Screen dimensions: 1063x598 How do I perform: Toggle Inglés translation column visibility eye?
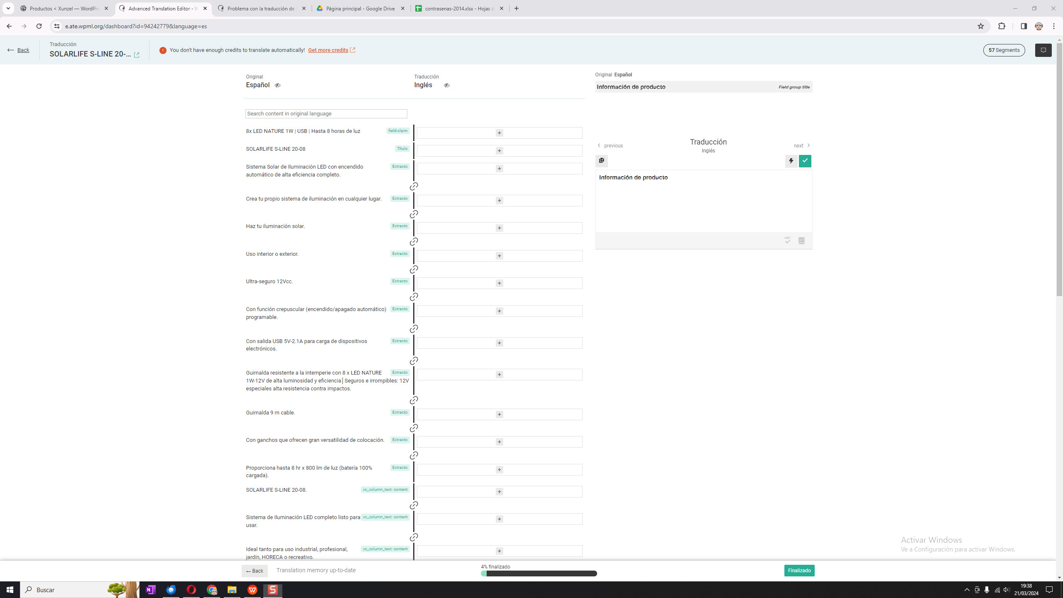point(446,85)
